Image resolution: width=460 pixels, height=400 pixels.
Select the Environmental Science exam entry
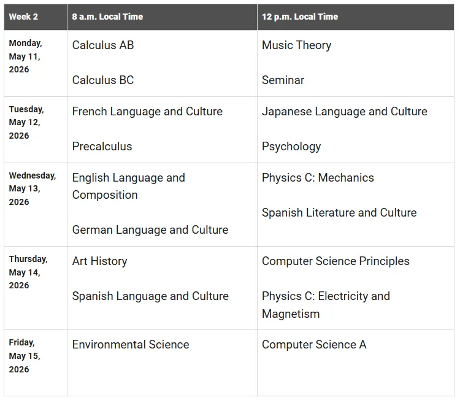(131, 345)
